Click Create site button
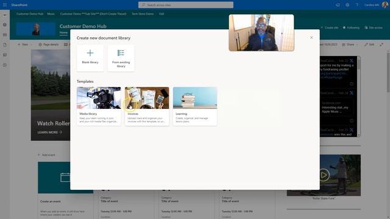This screenshot has height=219, width=390. click(330, 27)
